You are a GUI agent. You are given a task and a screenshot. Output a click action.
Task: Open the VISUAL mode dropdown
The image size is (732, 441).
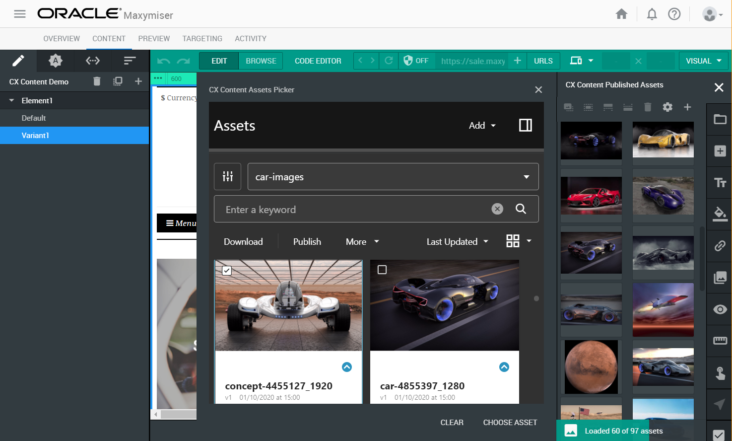click(x=704, y=61)
